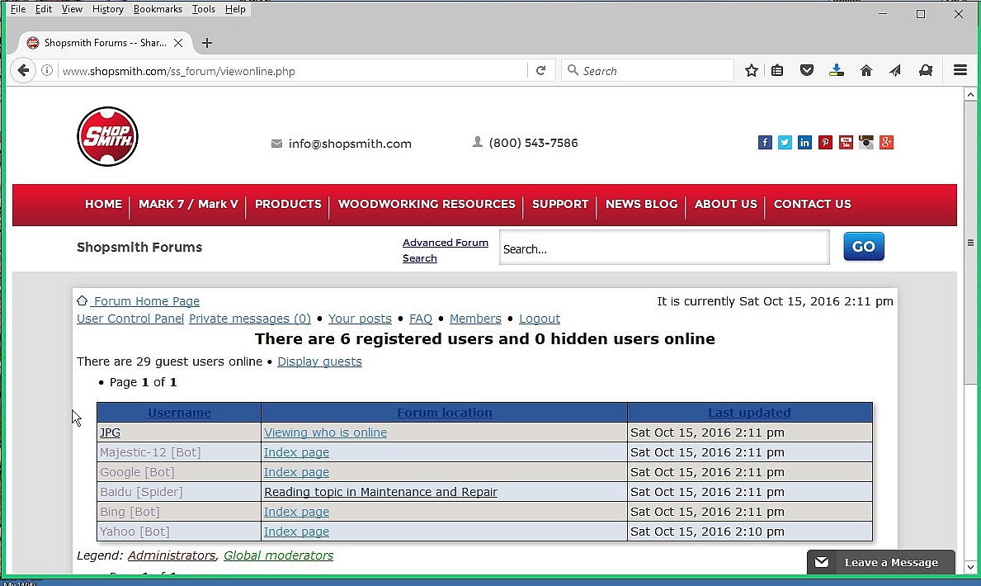Open the Global moderators legend link
This screenshot has height=586, width=981.
[x=278, y=555]
